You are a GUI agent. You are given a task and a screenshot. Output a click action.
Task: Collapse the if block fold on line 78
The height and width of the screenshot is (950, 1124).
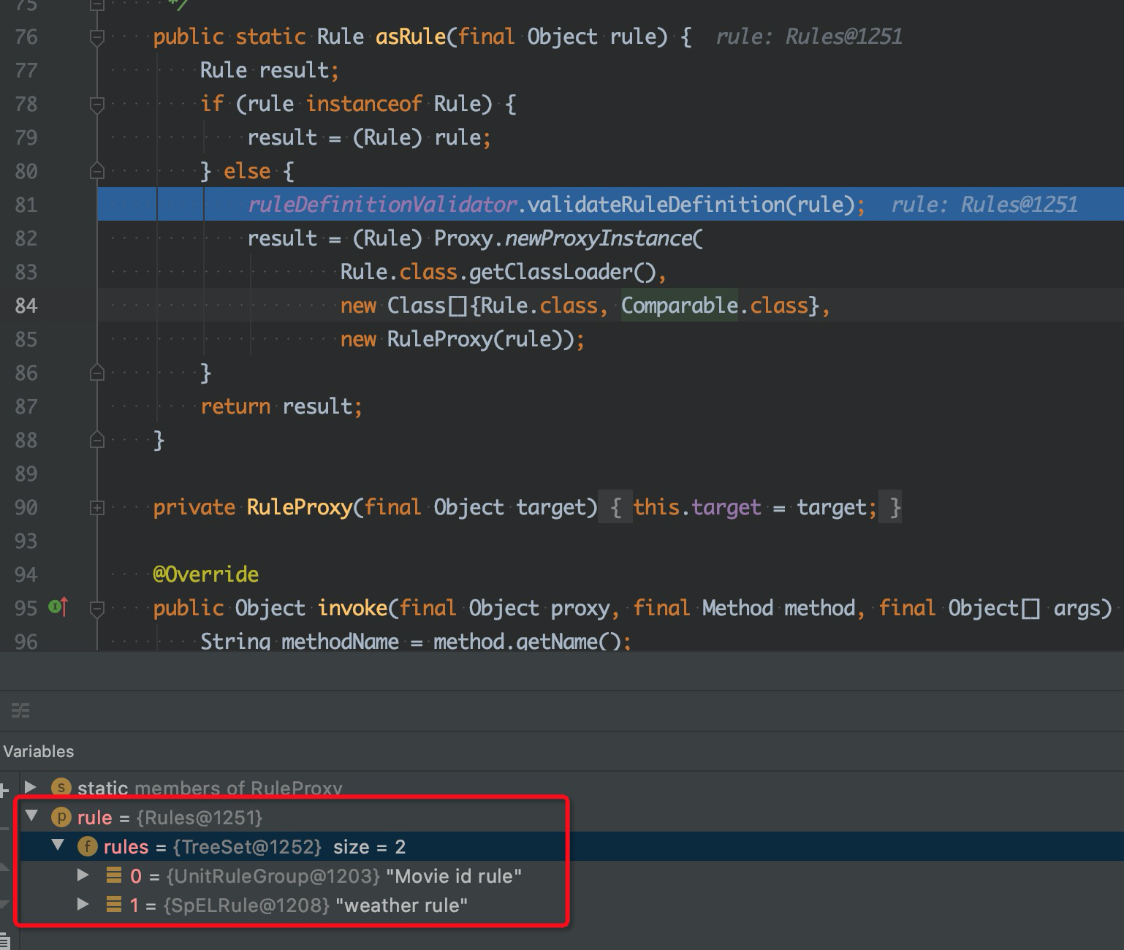tap(97, 104)
